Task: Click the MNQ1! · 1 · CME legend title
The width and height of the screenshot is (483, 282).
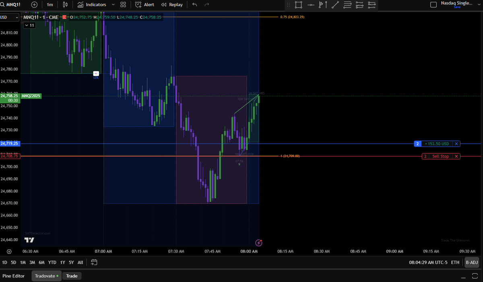Action: tap(40, 17)
